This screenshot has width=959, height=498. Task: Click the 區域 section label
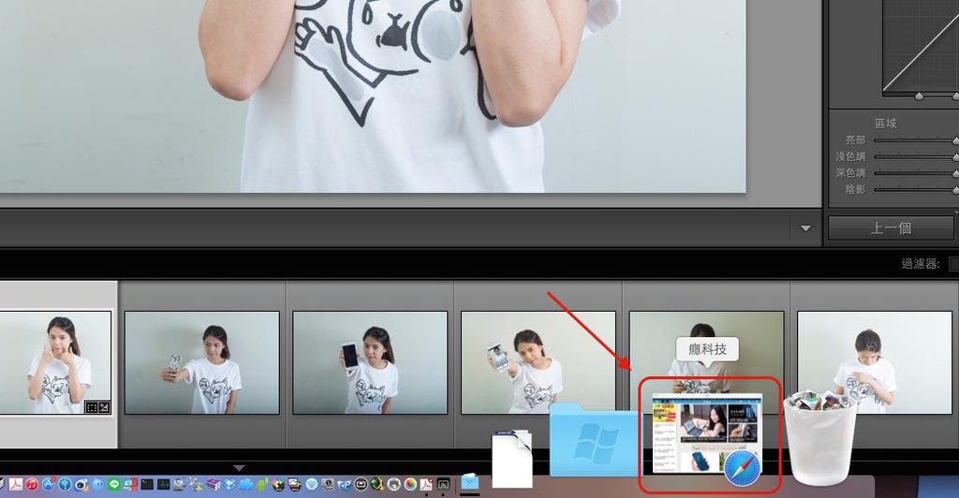886,124
